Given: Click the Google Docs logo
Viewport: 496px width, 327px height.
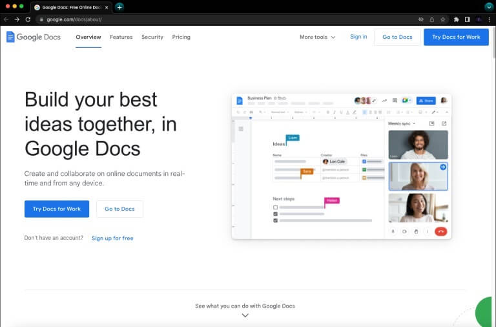Looking at the screenshot, I should [34, 37].
